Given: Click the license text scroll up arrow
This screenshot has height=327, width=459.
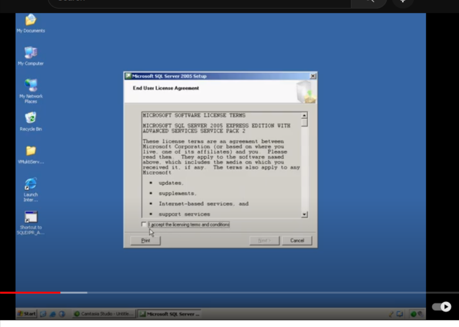Looking at the screenshot, I should click(304, 115).
